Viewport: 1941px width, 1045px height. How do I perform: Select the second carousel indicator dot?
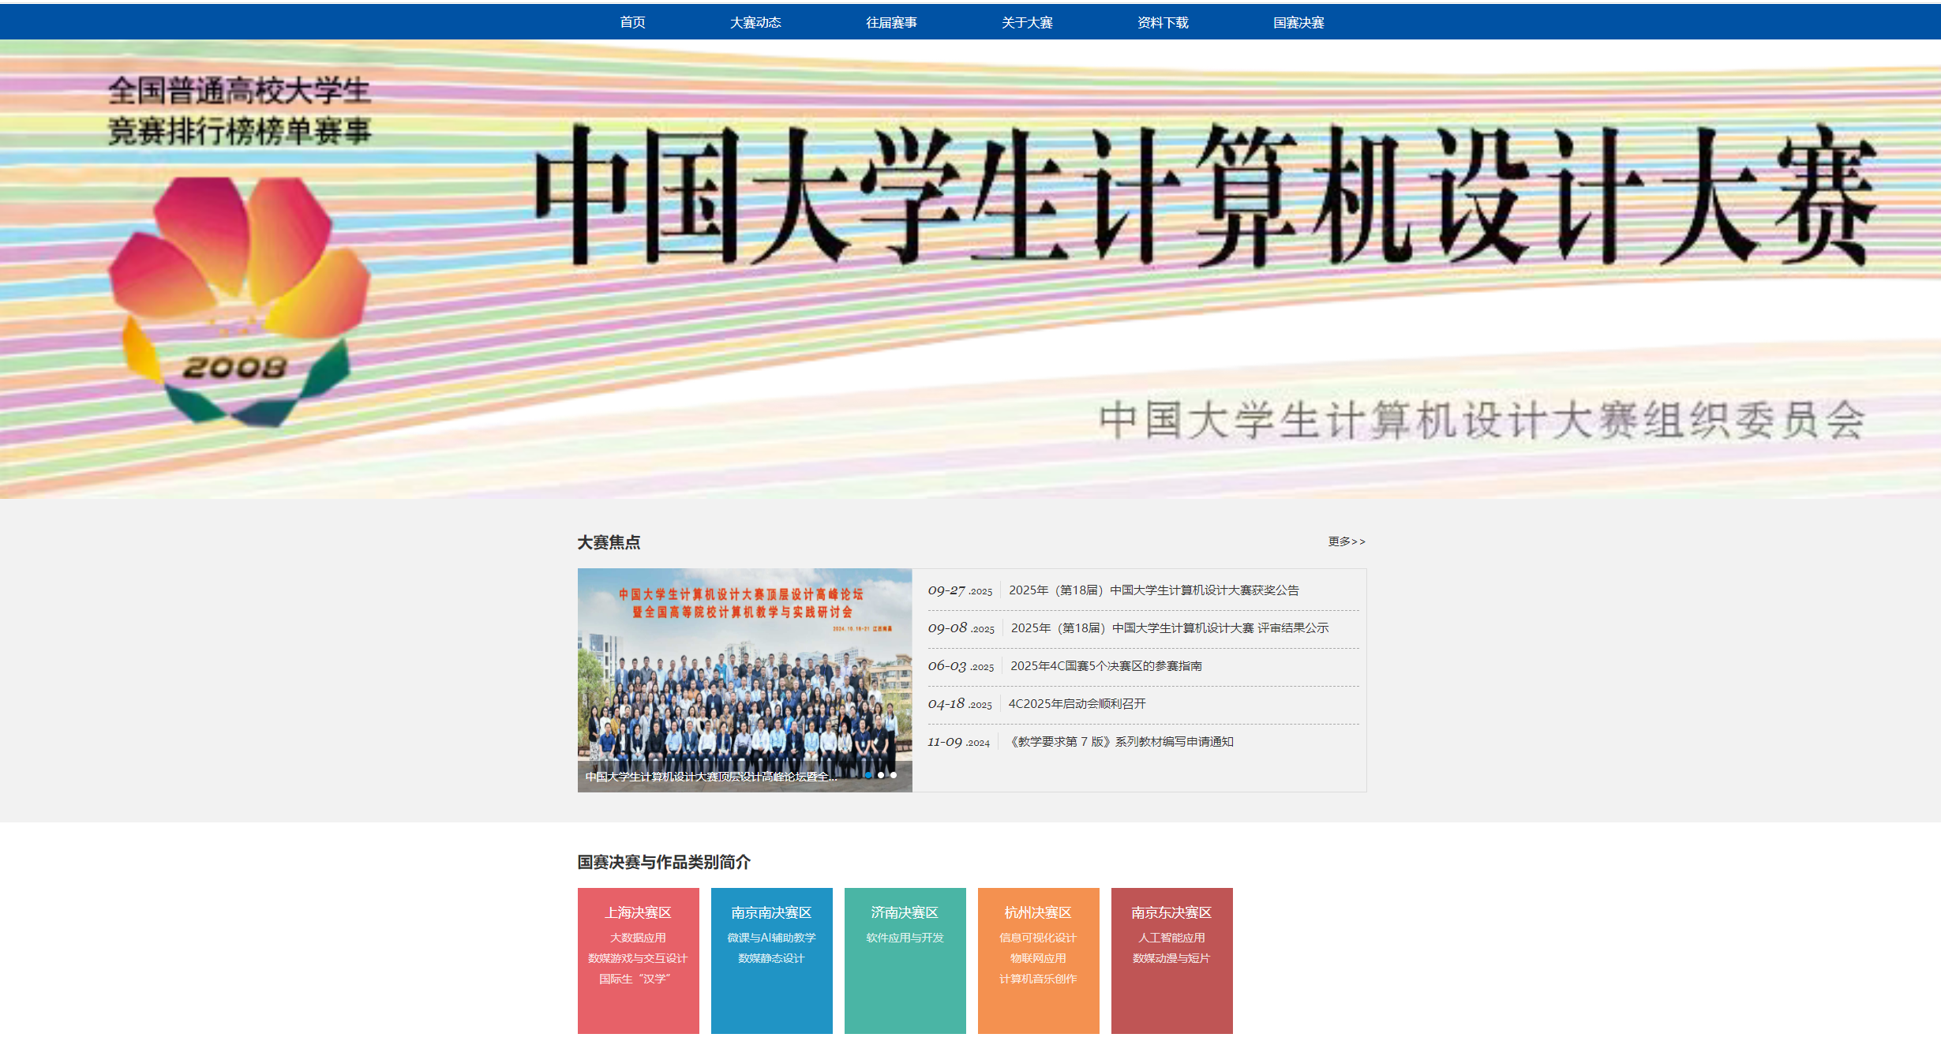(x=881, y=775)
